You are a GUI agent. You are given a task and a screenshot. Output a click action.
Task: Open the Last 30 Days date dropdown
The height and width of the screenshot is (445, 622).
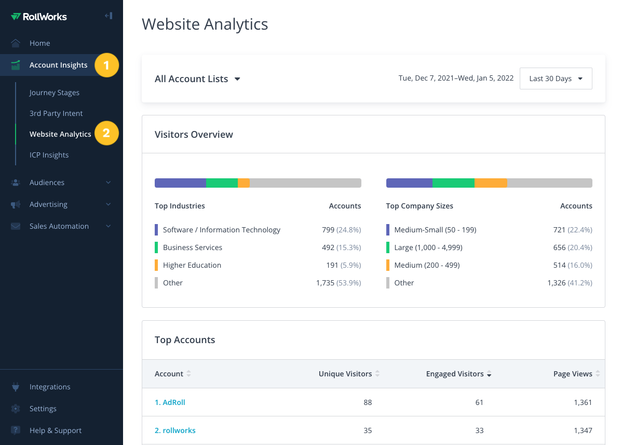556,78
